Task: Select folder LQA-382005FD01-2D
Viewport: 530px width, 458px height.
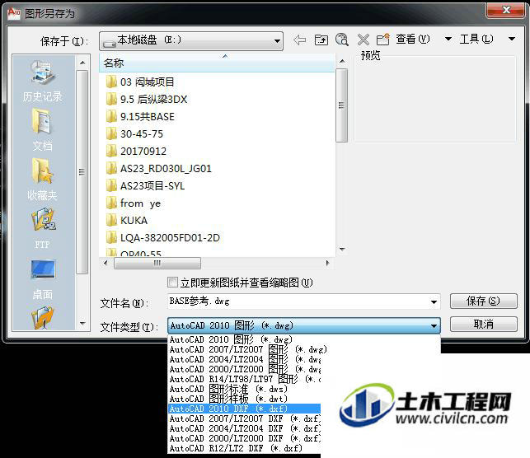Action: tap(163, 237)
